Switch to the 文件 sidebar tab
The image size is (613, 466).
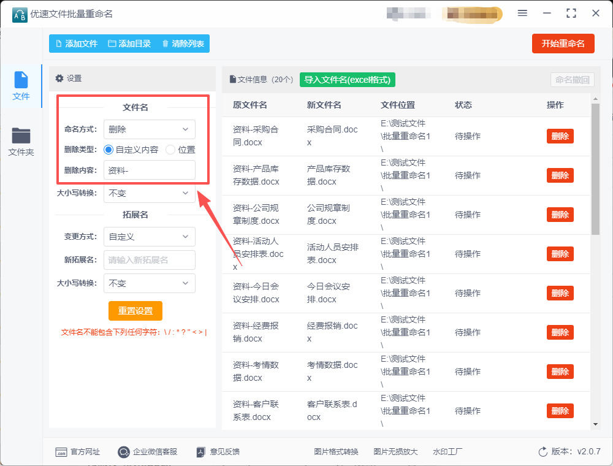21,86
